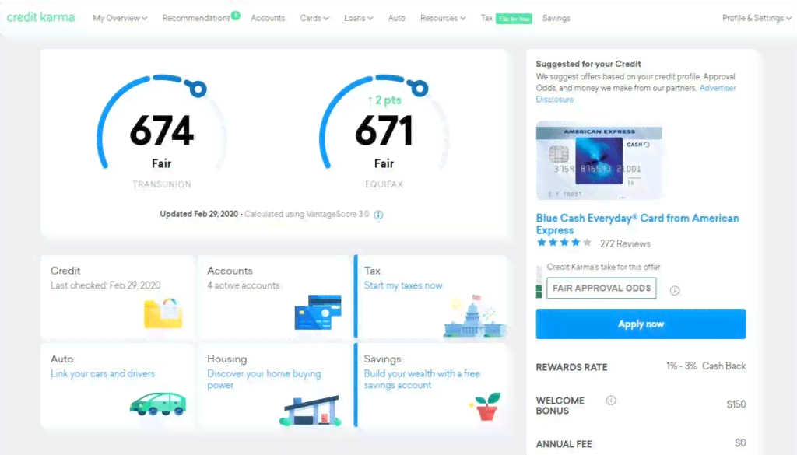Open the Auto navigation item
Image resolution: width=797 pixels, height=455 pixels.
(396, 19)
